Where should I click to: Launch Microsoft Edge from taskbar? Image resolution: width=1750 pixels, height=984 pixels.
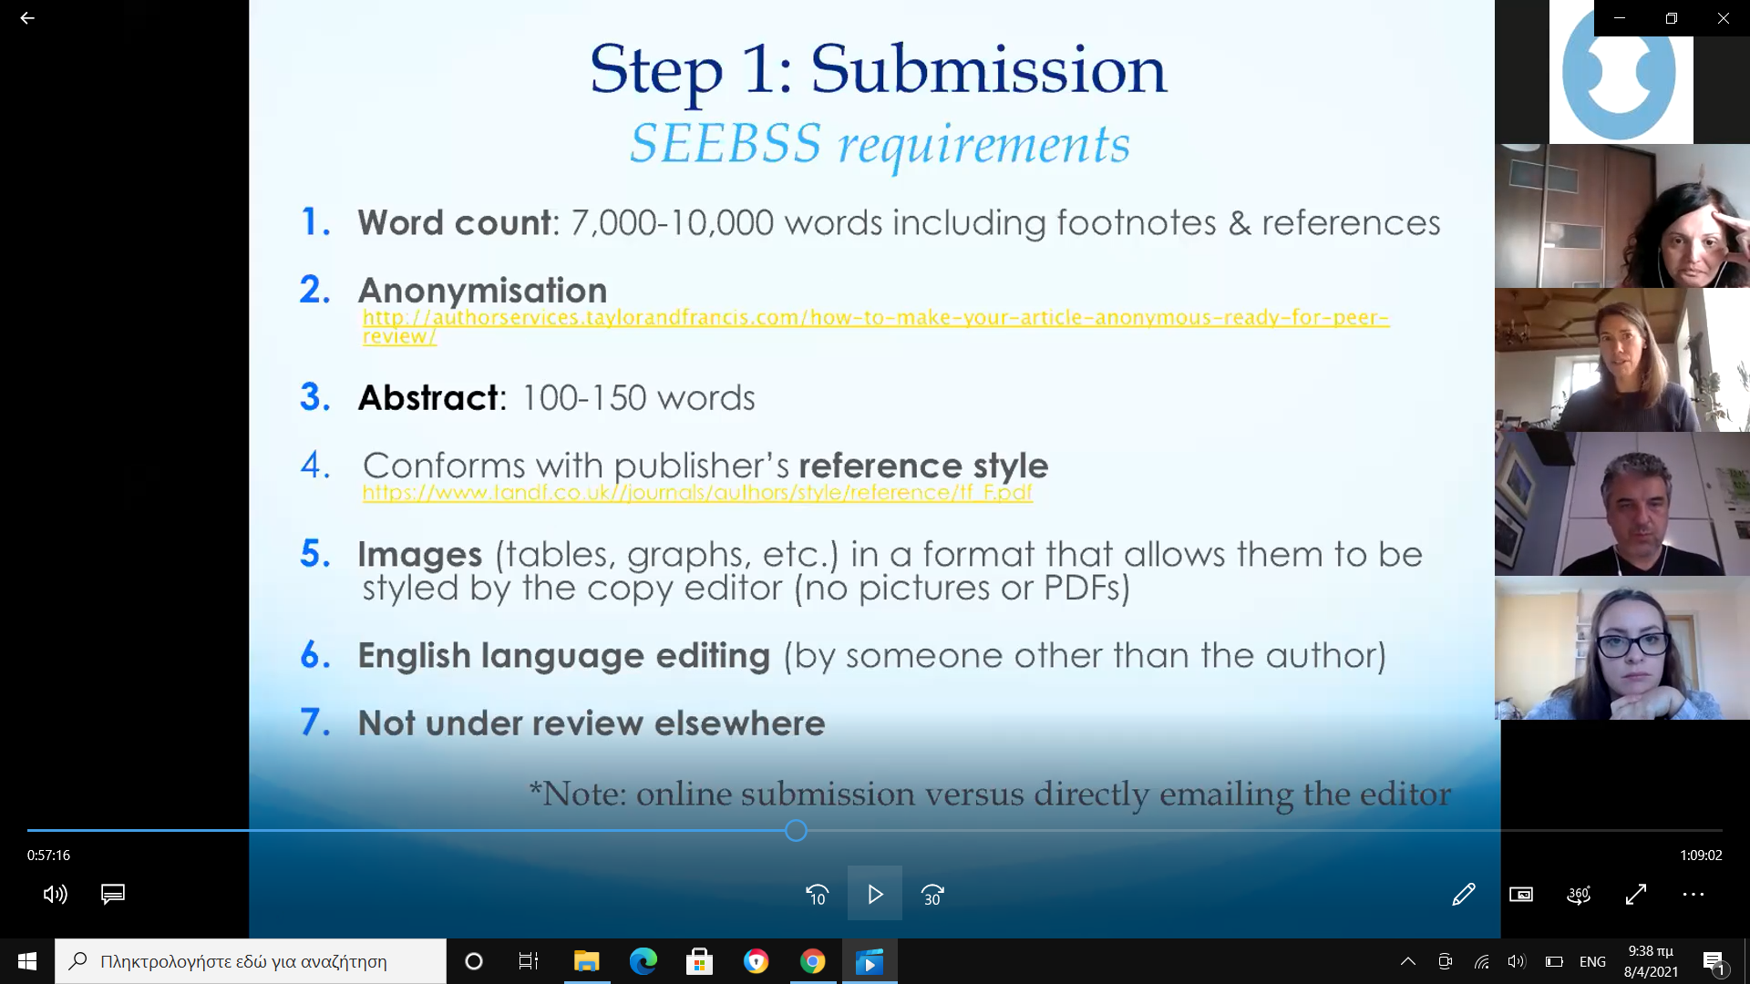point(643,961)
